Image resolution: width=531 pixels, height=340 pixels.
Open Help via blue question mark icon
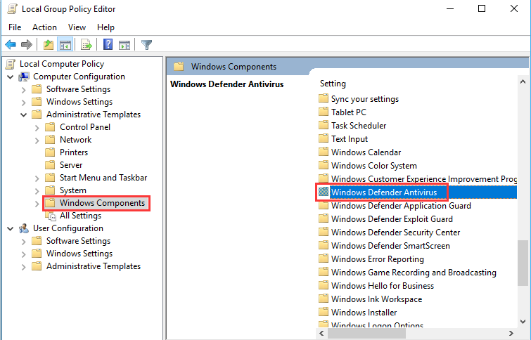pos(108,44)
